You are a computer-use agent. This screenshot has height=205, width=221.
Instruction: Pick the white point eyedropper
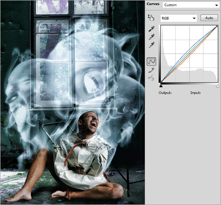[152, 45]
